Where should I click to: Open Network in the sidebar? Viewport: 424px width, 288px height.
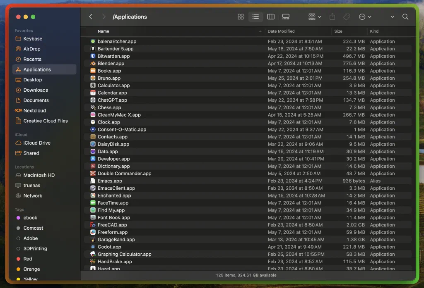coord(44,195)
